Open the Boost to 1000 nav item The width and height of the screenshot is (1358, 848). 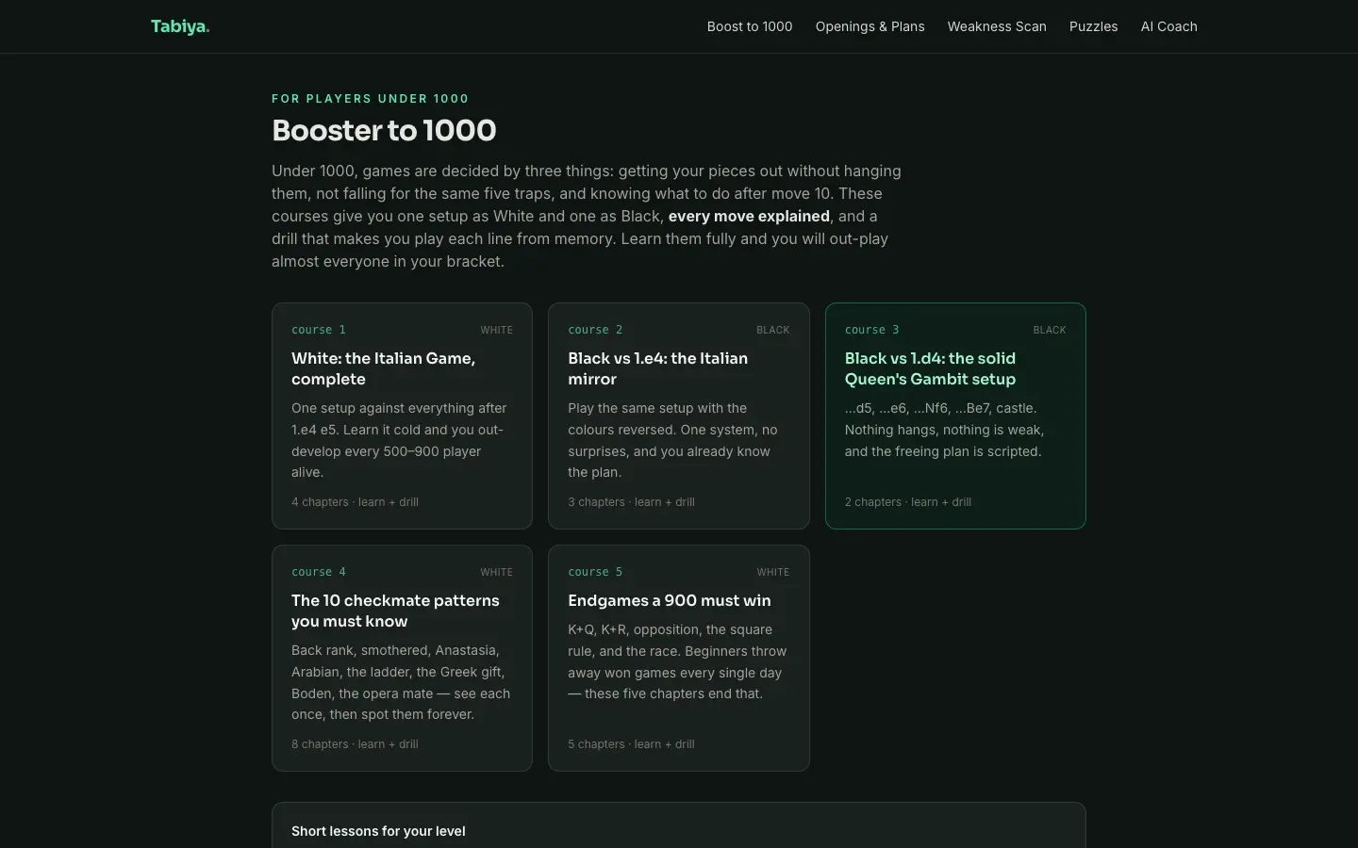coord(750,26)
